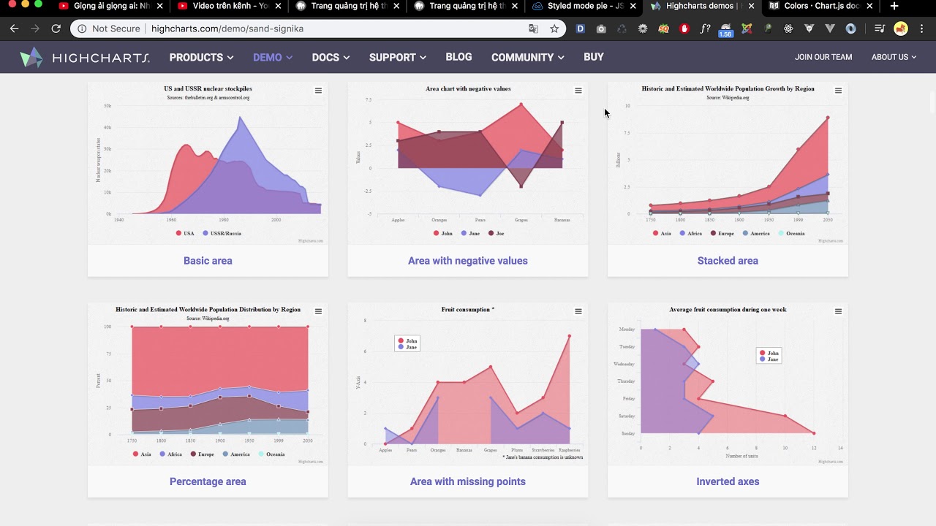Screen dimensions: 936x526
Task: Click the f? font finder extension icon
Action: (x=705, y=28)
